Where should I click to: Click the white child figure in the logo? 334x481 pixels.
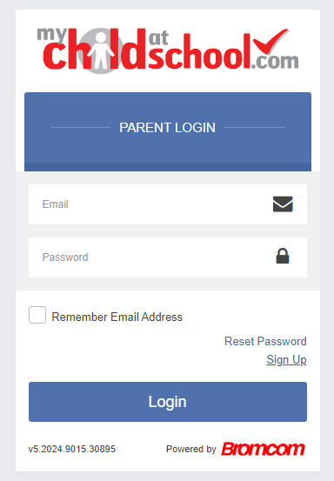coord(101,50)
